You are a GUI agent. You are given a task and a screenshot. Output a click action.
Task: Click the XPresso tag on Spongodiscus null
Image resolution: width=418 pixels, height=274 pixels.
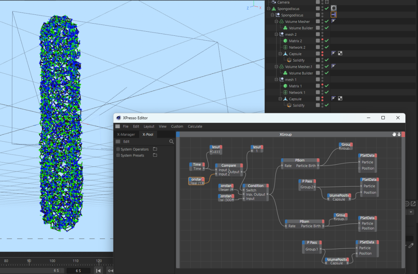pos(333,15)
